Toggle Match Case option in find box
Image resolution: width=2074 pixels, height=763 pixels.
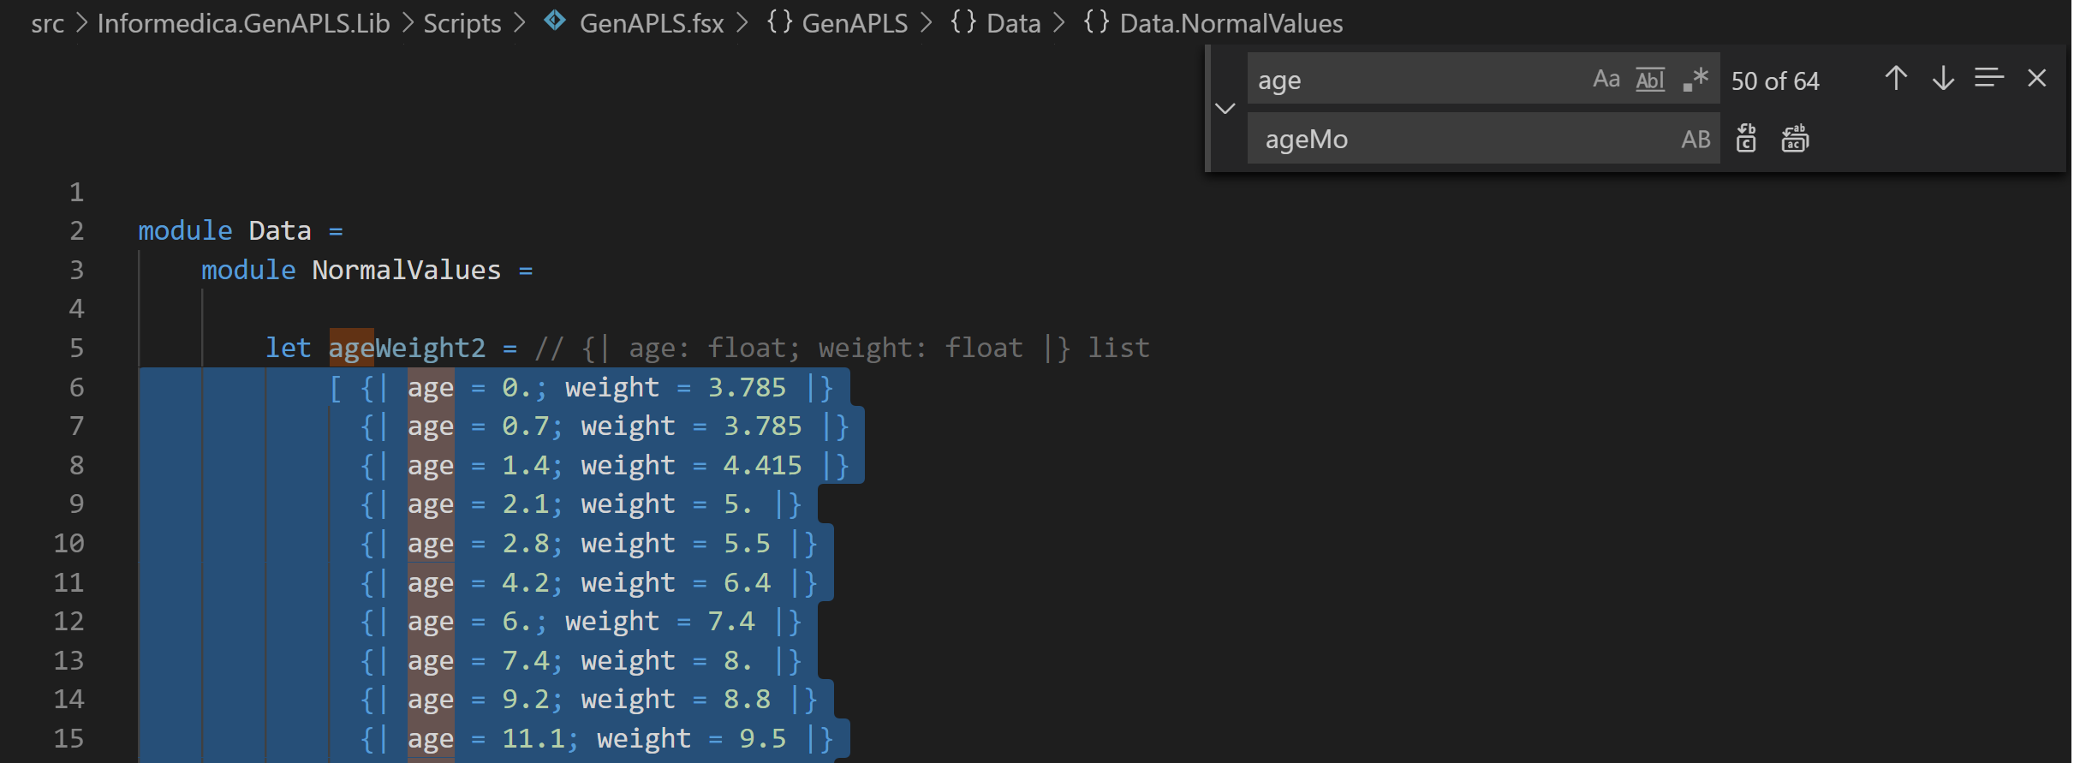[1606, 80]
